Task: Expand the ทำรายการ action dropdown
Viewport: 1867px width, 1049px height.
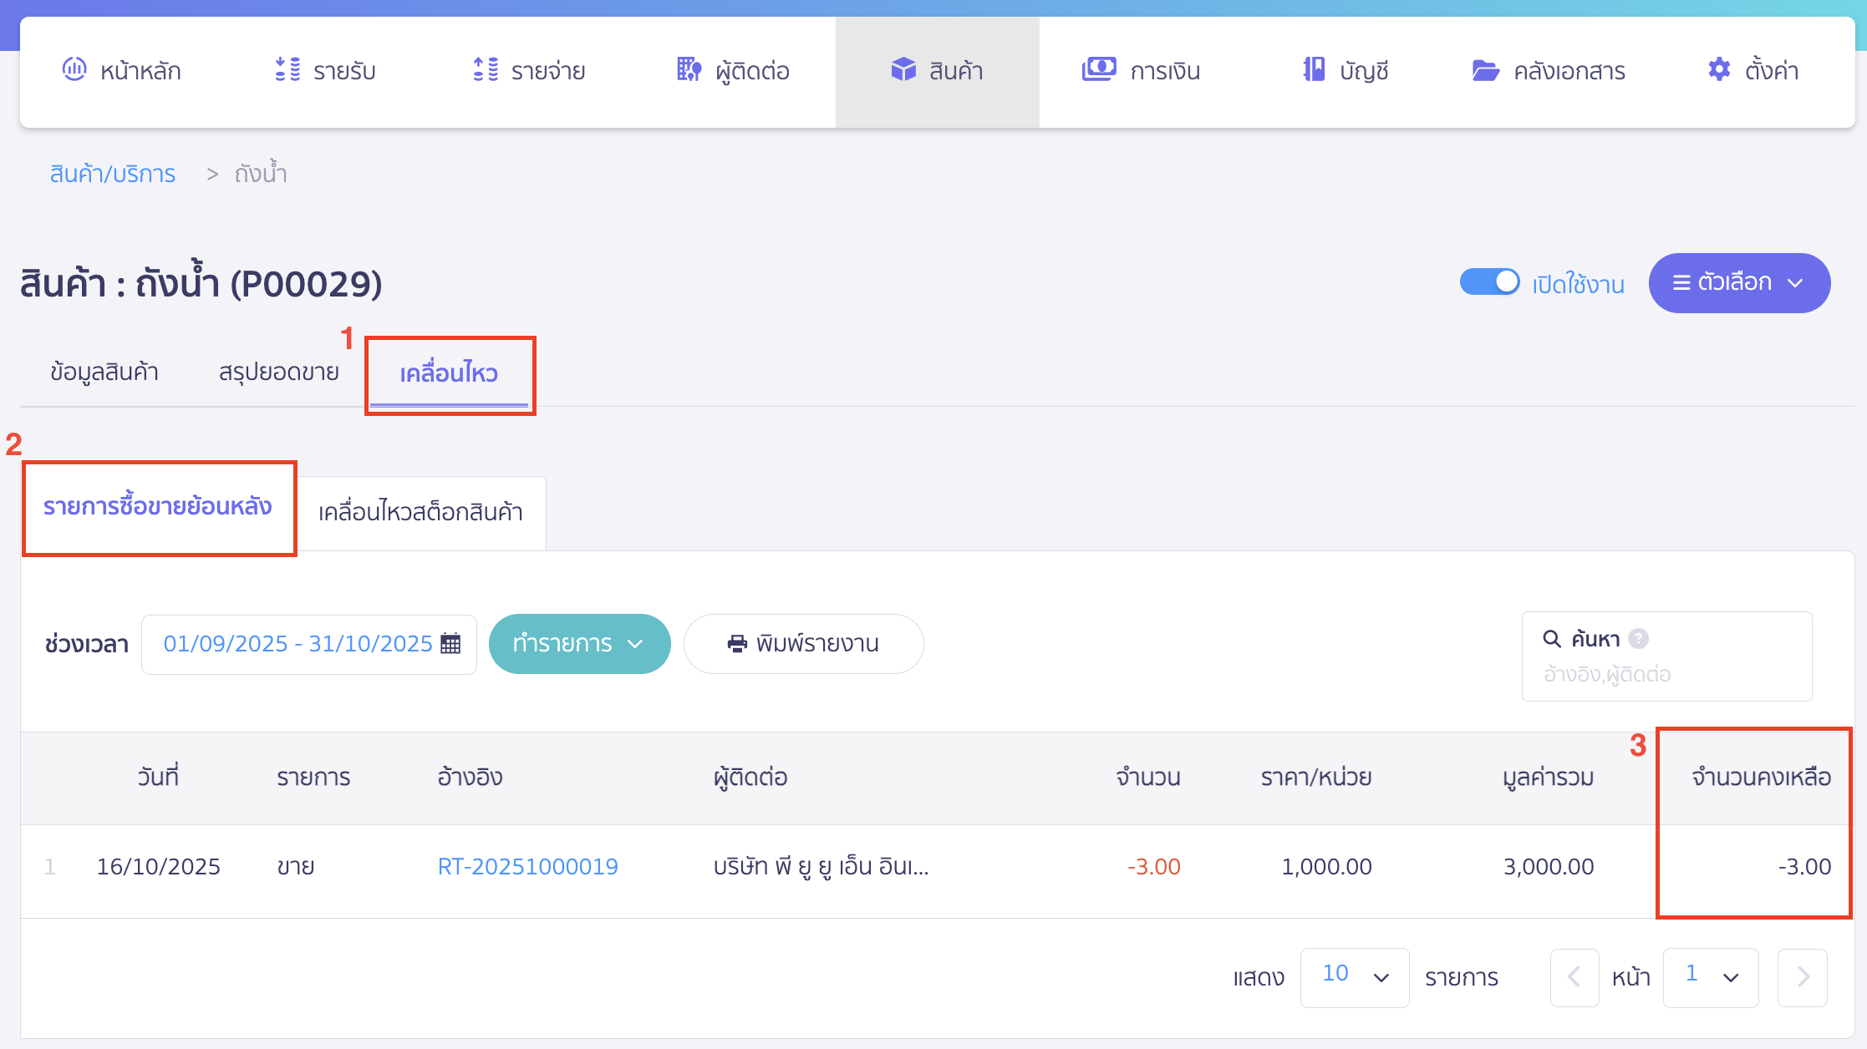Action: (x=579, y=643)
